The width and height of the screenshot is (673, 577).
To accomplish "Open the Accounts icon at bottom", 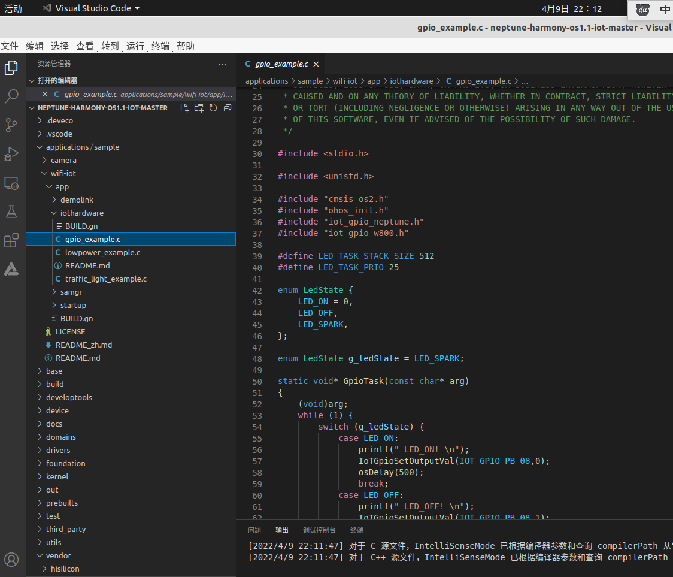I will tap(11, 560).
